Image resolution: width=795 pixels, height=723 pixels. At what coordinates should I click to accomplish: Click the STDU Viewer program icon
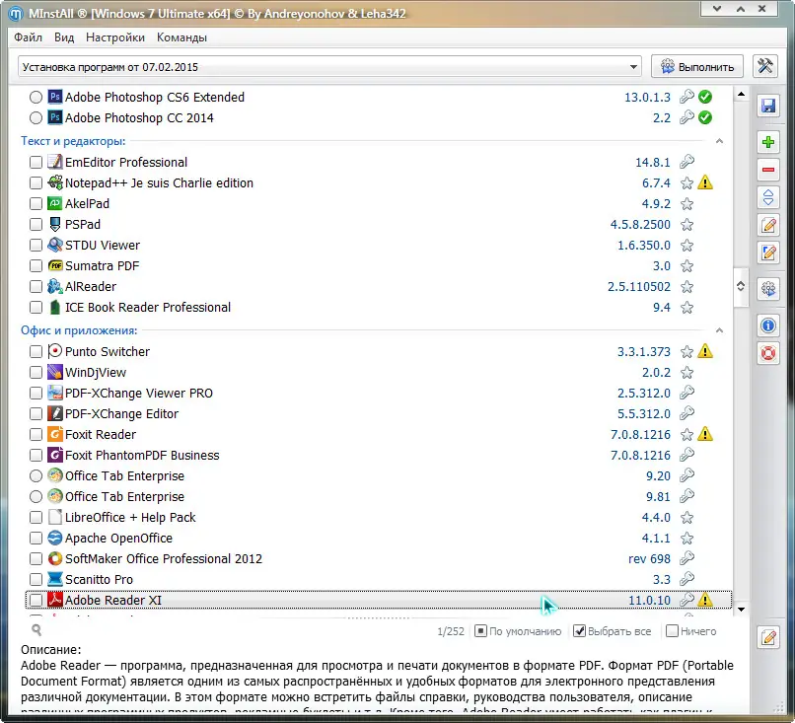55,245
